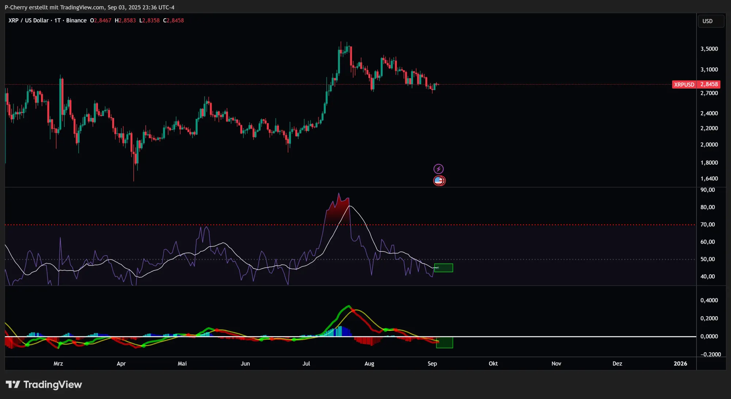Open the 1T timeframe selector in the legend
The image size is (731, 399).
57,20
